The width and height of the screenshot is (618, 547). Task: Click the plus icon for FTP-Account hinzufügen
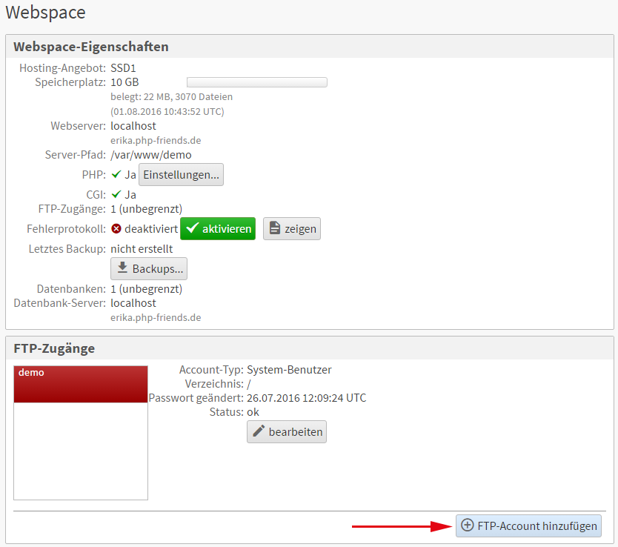point(468,526)
